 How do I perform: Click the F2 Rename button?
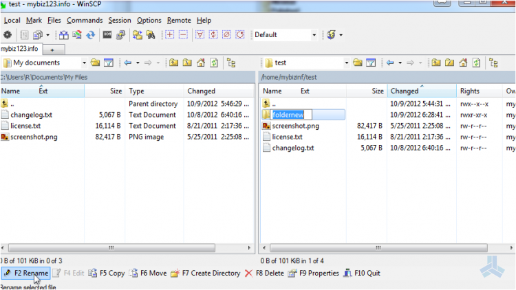tap(26, 274)
